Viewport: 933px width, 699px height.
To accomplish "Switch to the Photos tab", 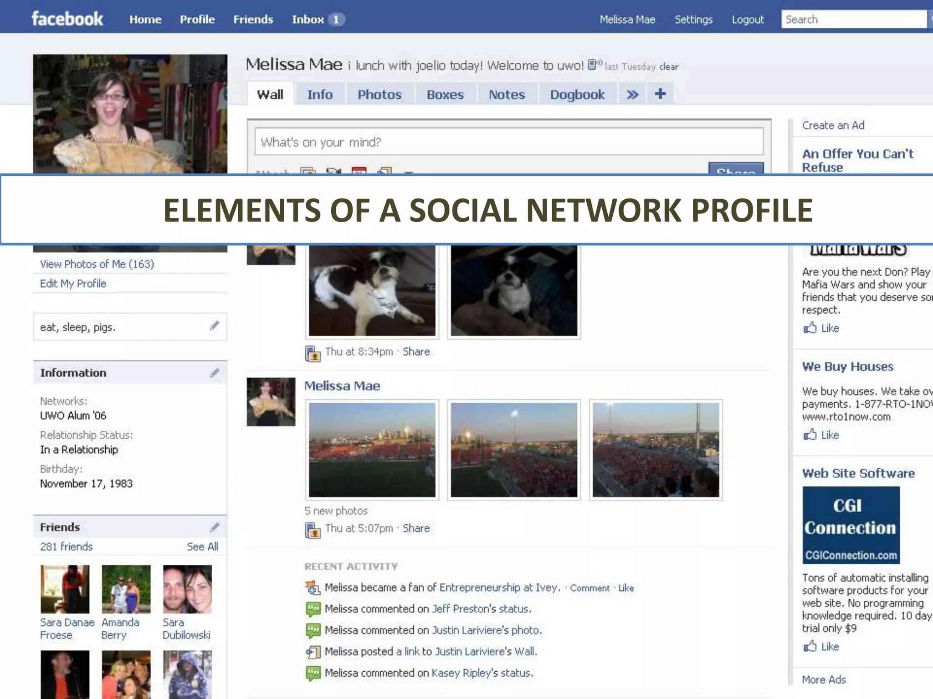I will [x=379, y=94].
